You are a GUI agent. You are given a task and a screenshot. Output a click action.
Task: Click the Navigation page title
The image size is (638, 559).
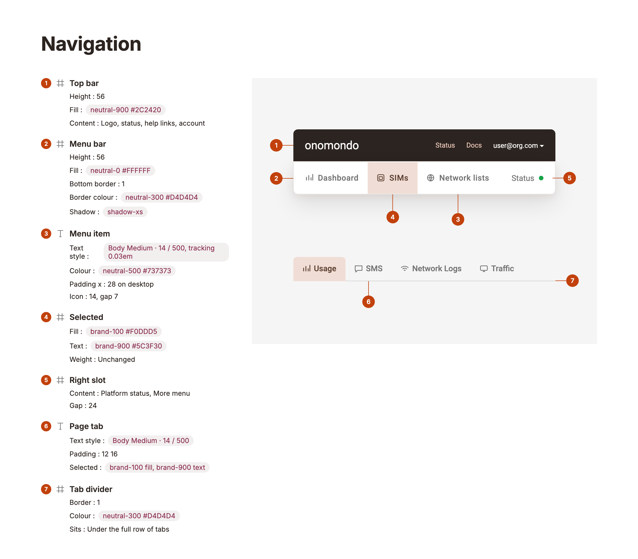(x=91, y=44)
